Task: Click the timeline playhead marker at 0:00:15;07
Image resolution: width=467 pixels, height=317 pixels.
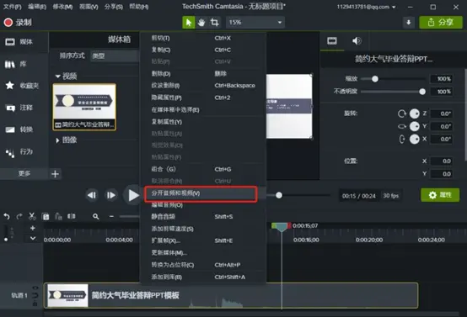Action: tap(282, 227)
